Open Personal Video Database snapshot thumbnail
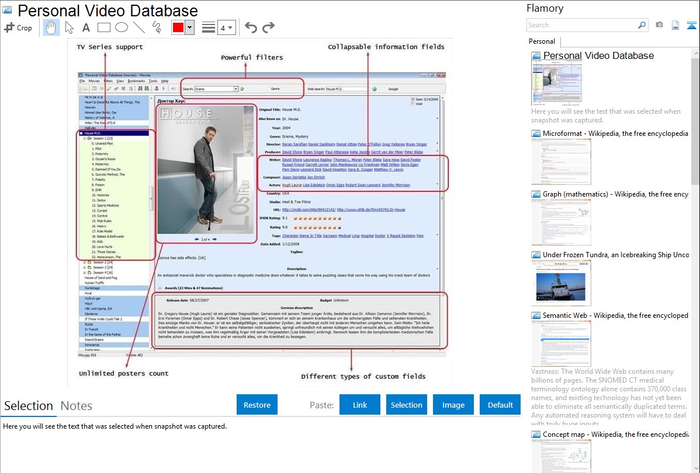The width and height of the screenshot is (700, 473). (557, 84)
